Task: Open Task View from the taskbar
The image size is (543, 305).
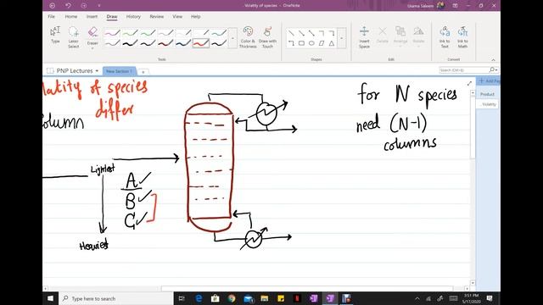Action: click(182, 298)
